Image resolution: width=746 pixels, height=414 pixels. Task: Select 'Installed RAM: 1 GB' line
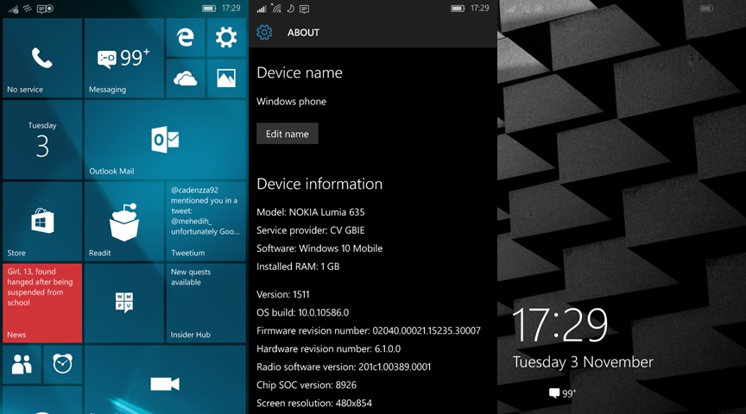298,267
